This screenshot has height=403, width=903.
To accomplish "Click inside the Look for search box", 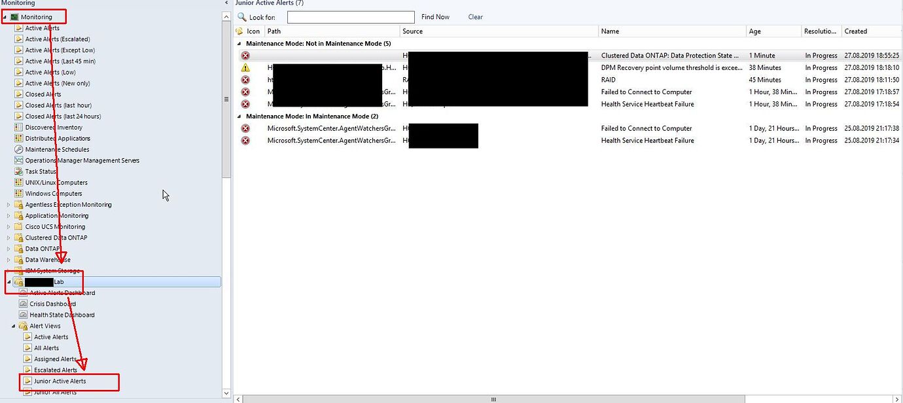I will [x=351, y=17].
